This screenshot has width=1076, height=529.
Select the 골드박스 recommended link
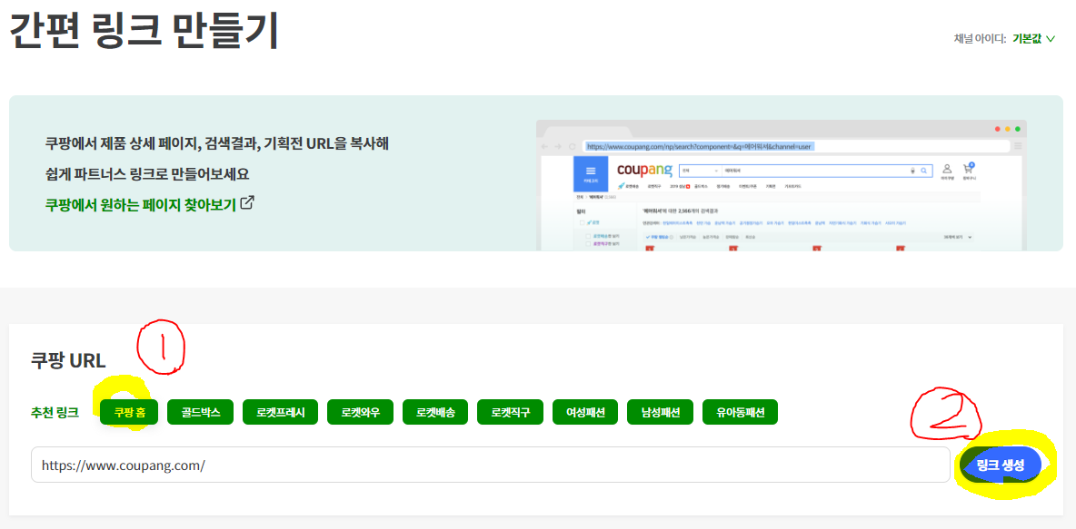coord(200,413)
